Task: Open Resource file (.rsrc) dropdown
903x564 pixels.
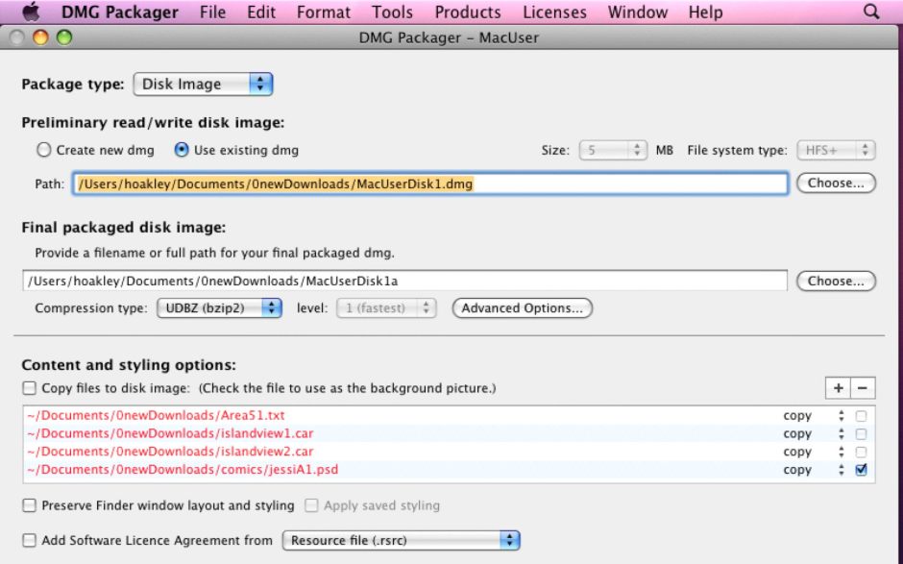Action: coord(402,540)
